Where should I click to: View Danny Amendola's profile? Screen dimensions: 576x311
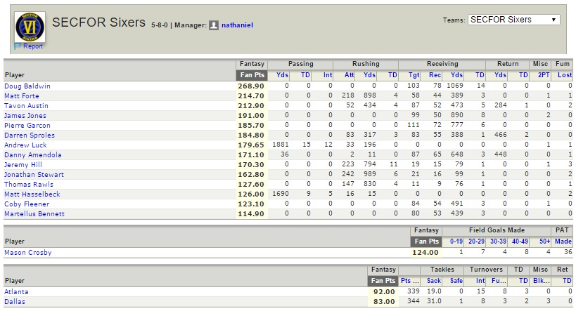[32, 155]
